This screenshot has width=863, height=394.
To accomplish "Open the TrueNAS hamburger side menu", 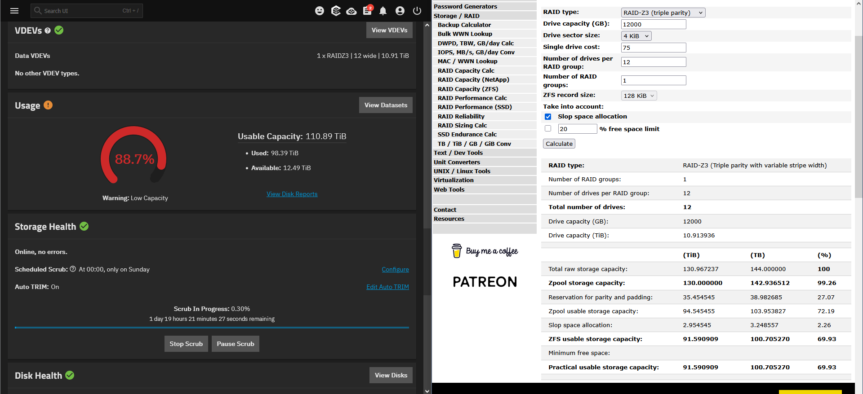I will point(14,11).
